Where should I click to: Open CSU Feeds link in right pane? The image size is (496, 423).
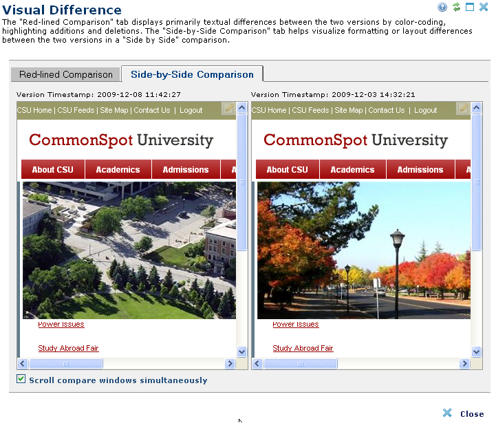click(311, 110)
